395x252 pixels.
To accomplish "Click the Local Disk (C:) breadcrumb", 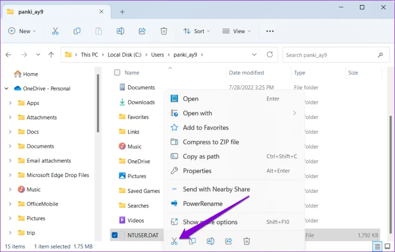I will click(124, 55).
